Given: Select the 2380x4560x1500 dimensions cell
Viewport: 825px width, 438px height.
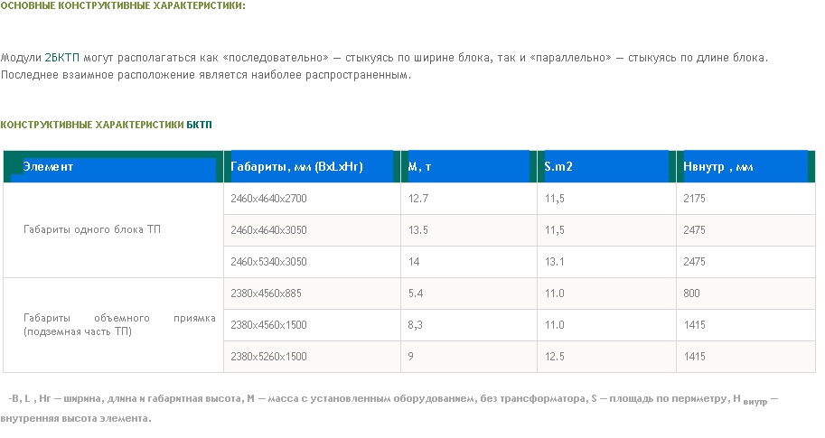Looking at the screenshot, I should point(269,325).
